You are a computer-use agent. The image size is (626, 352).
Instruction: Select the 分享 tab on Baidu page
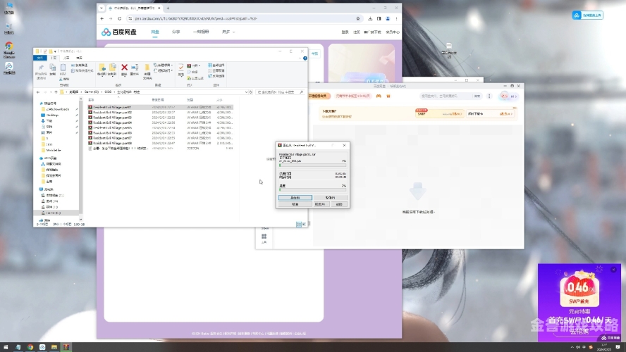click(x=176, y=32)
